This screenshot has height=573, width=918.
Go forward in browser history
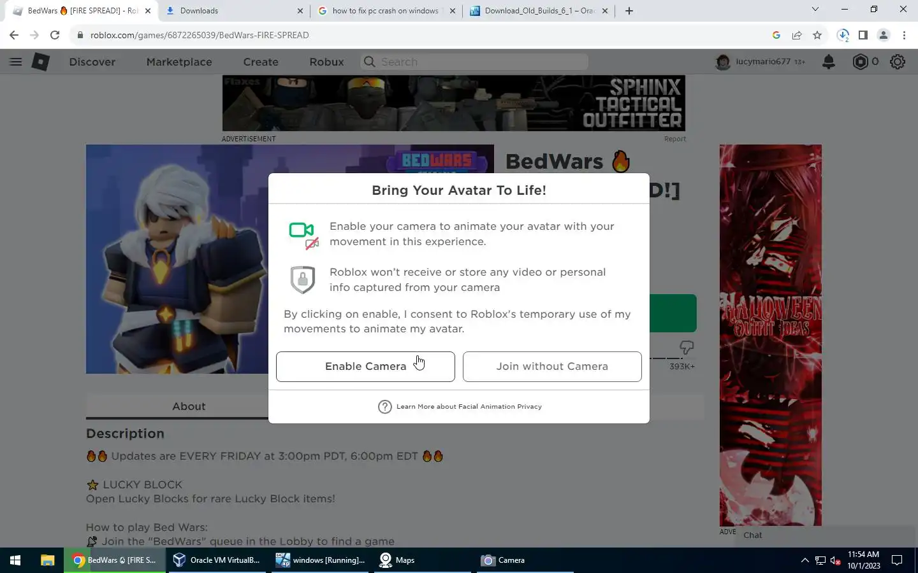click(34, 35)
